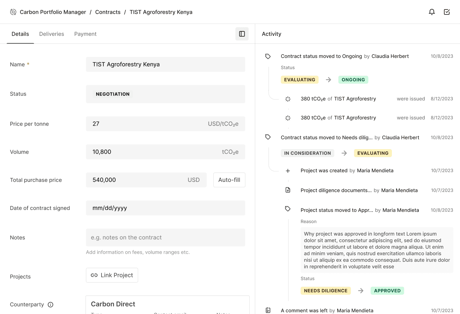
Task: Click document icon beside 'Project diligence documents...'
Action: (288, 190)
